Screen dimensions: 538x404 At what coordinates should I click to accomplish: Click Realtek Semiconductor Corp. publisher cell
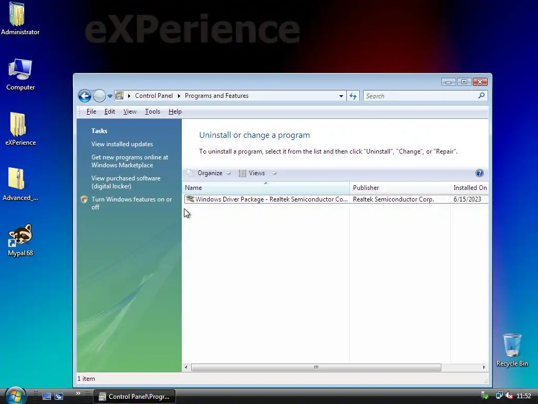[393, 199]
